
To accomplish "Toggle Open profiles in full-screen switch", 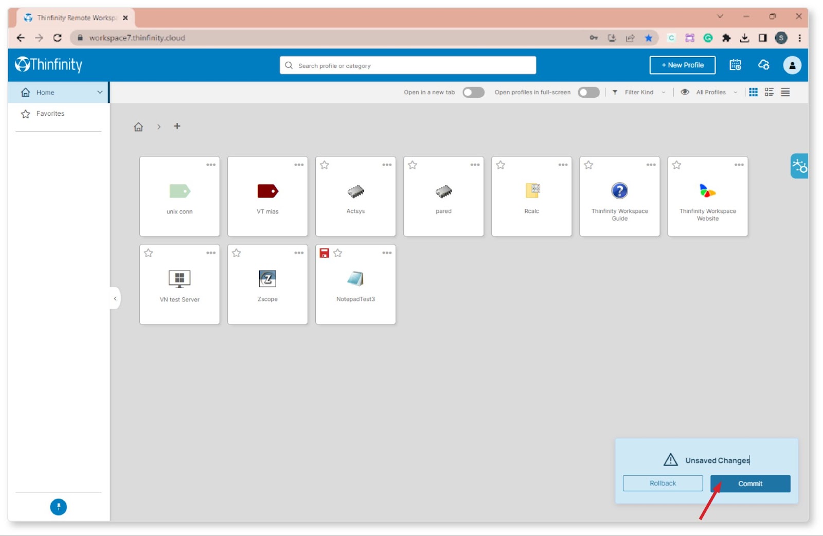I will (588, 92).
